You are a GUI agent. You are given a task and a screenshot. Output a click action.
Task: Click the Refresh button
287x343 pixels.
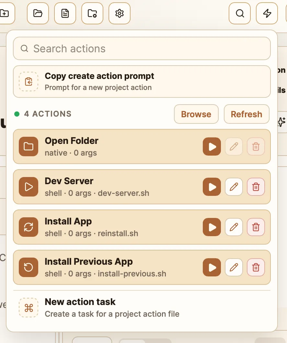(x=247, y=114)
